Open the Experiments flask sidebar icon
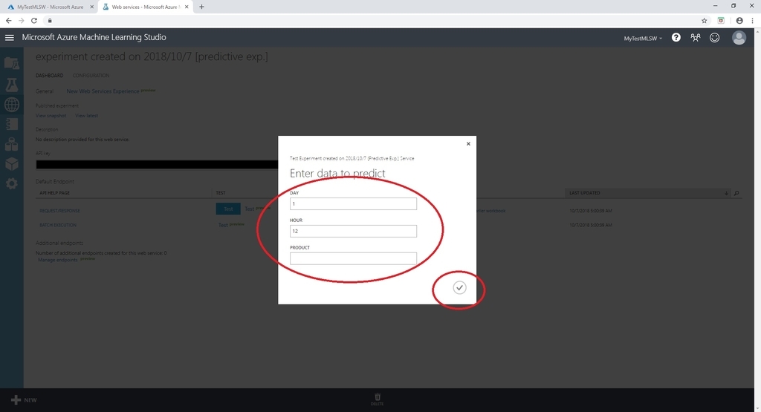The image size is (761, 412). [12, 85]
